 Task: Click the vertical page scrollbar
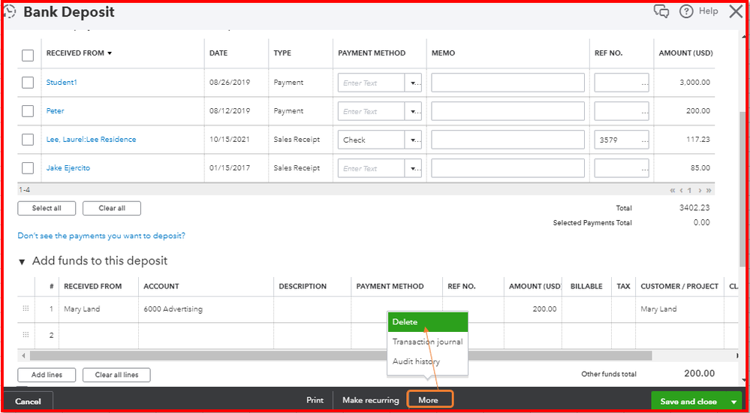[742, 191]
